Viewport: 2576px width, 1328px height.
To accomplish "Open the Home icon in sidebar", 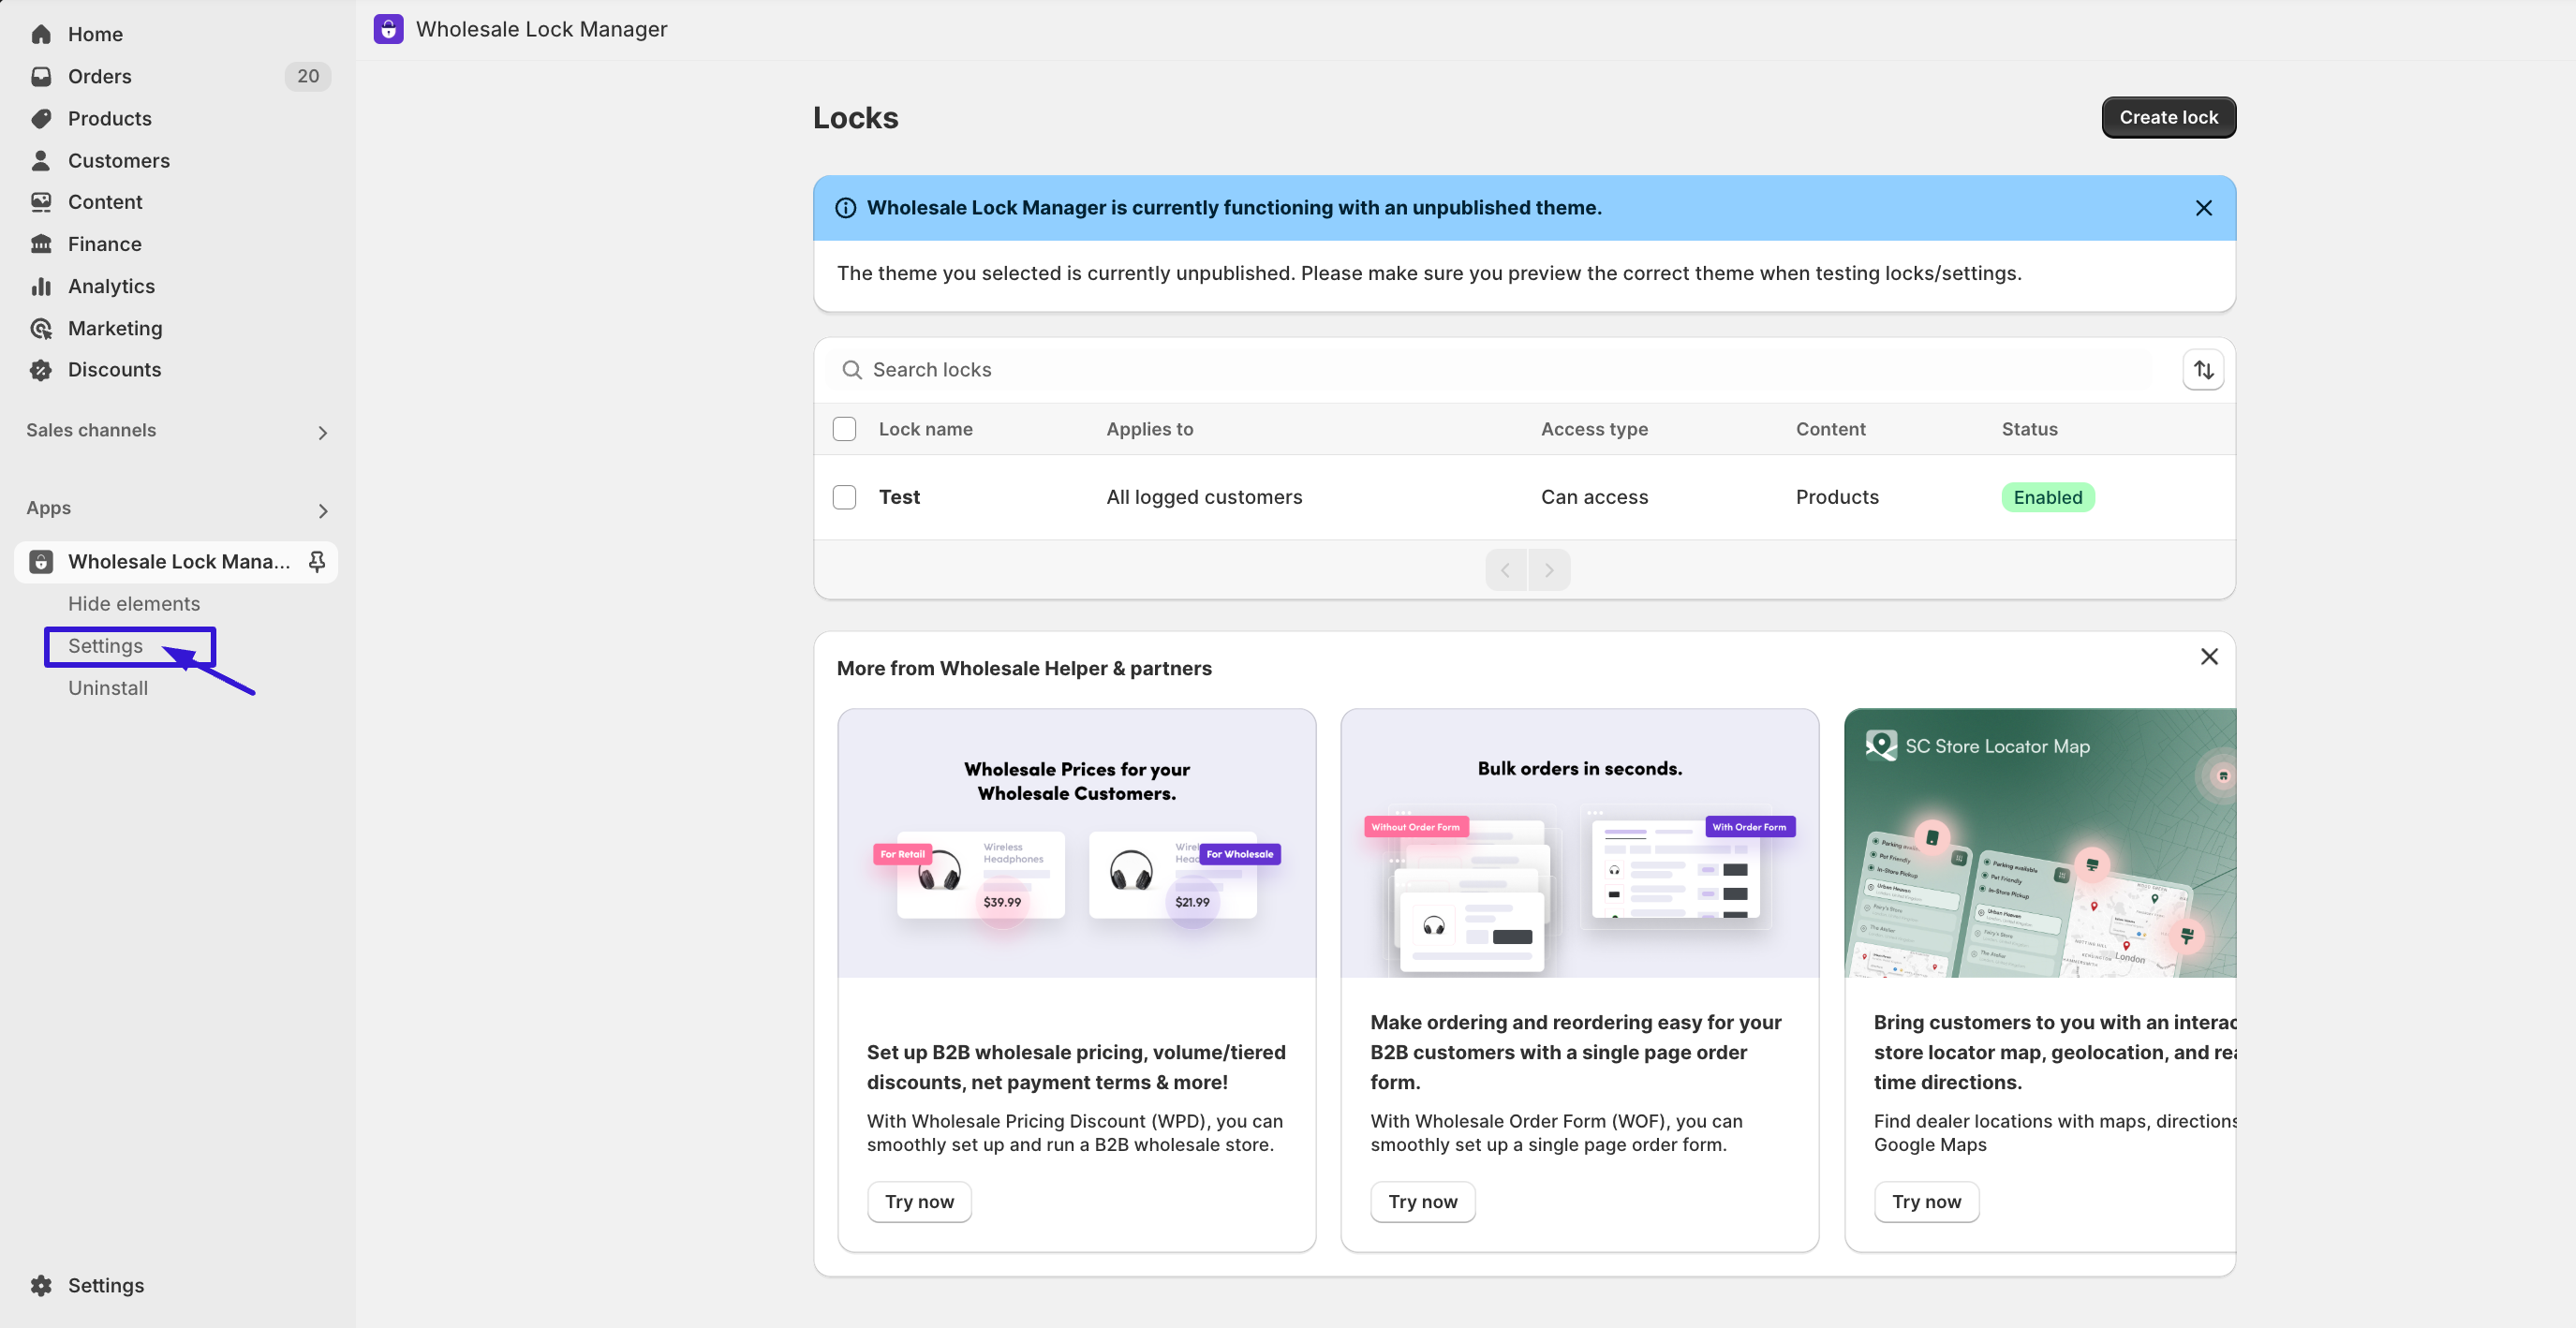I will (41, 34).
